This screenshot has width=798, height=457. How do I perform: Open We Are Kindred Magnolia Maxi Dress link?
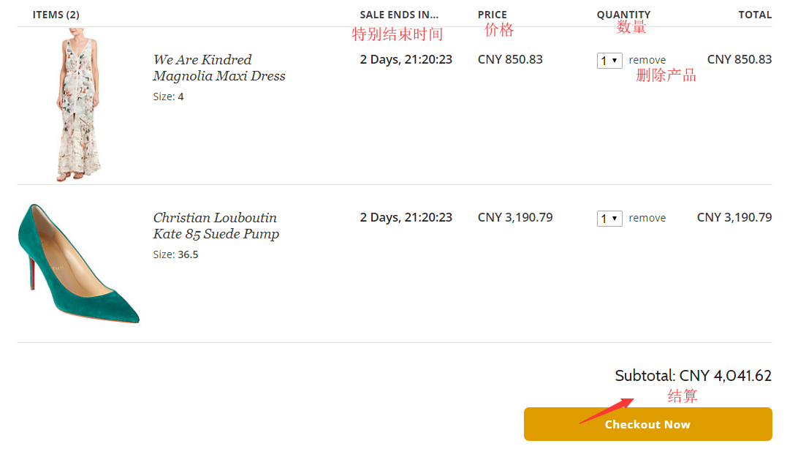[x=218, y=68]
